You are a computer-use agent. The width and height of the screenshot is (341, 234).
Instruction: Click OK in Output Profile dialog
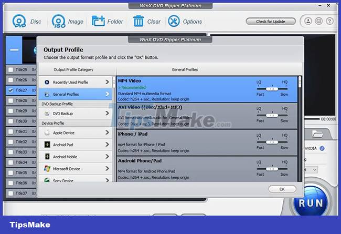pyautogui.click(x=282, y=189)
